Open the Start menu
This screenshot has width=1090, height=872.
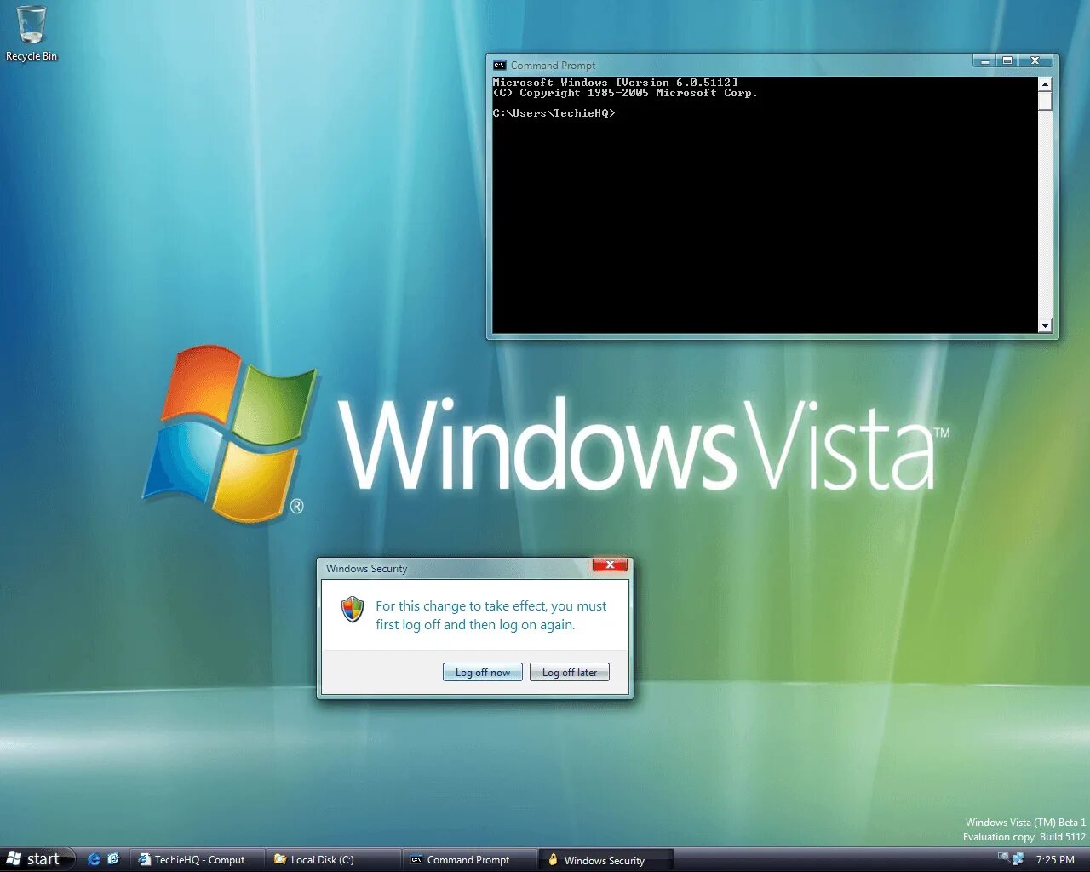click(x=36, y=859)
